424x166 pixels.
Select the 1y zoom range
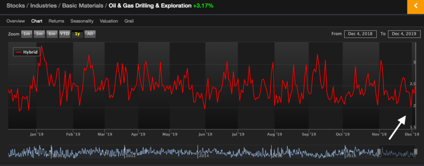coord(77,34)
